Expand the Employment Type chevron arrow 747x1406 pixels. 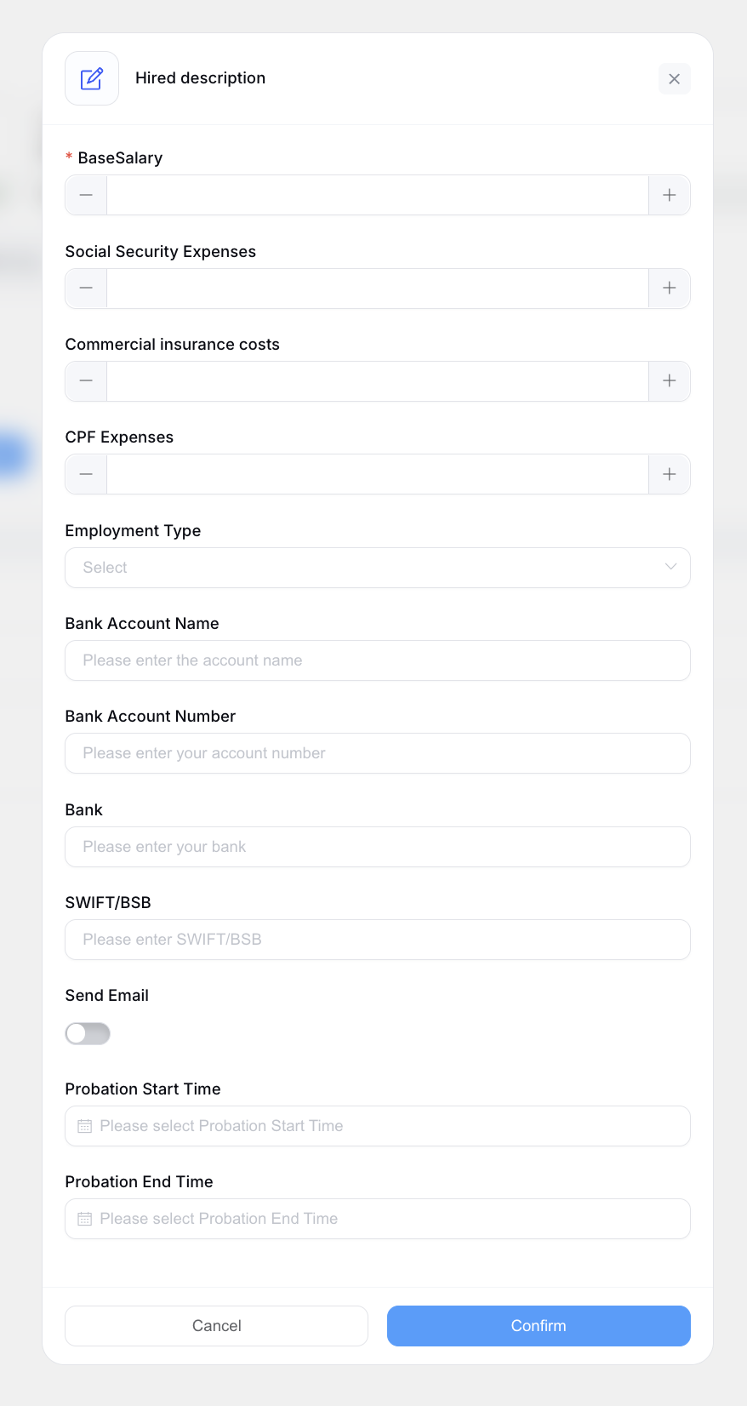670,567
